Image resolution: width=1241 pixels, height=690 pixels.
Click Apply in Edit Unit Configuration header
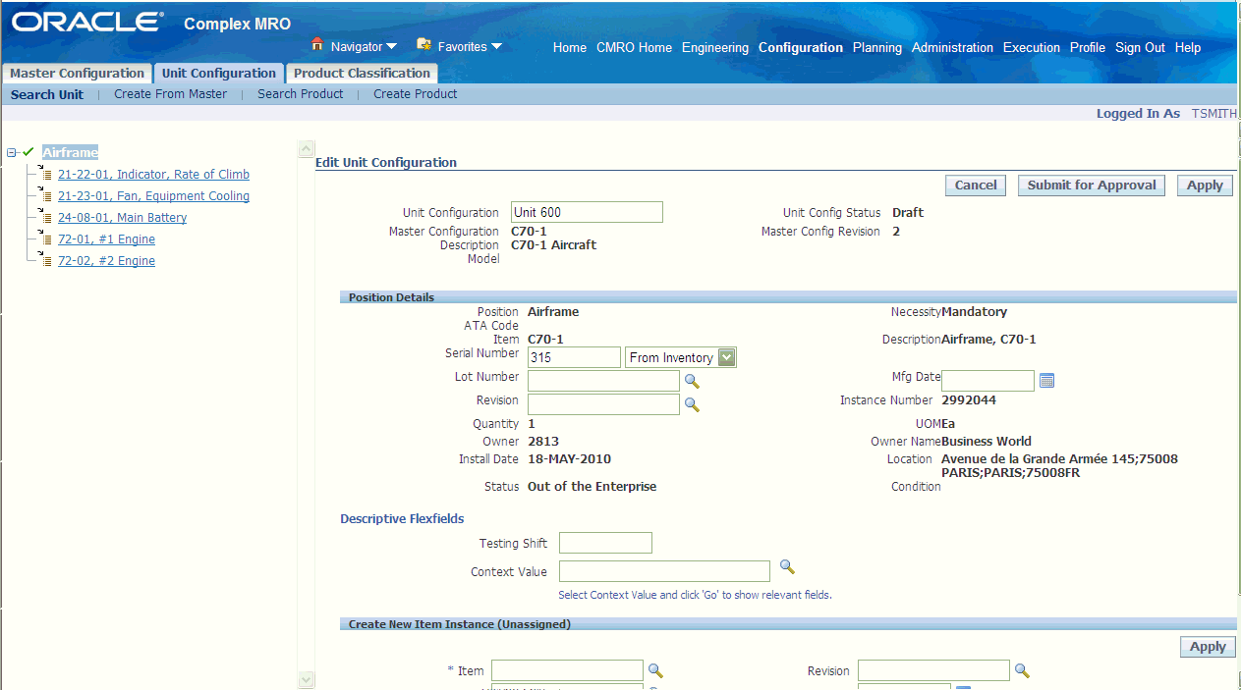coord(1205,186)
